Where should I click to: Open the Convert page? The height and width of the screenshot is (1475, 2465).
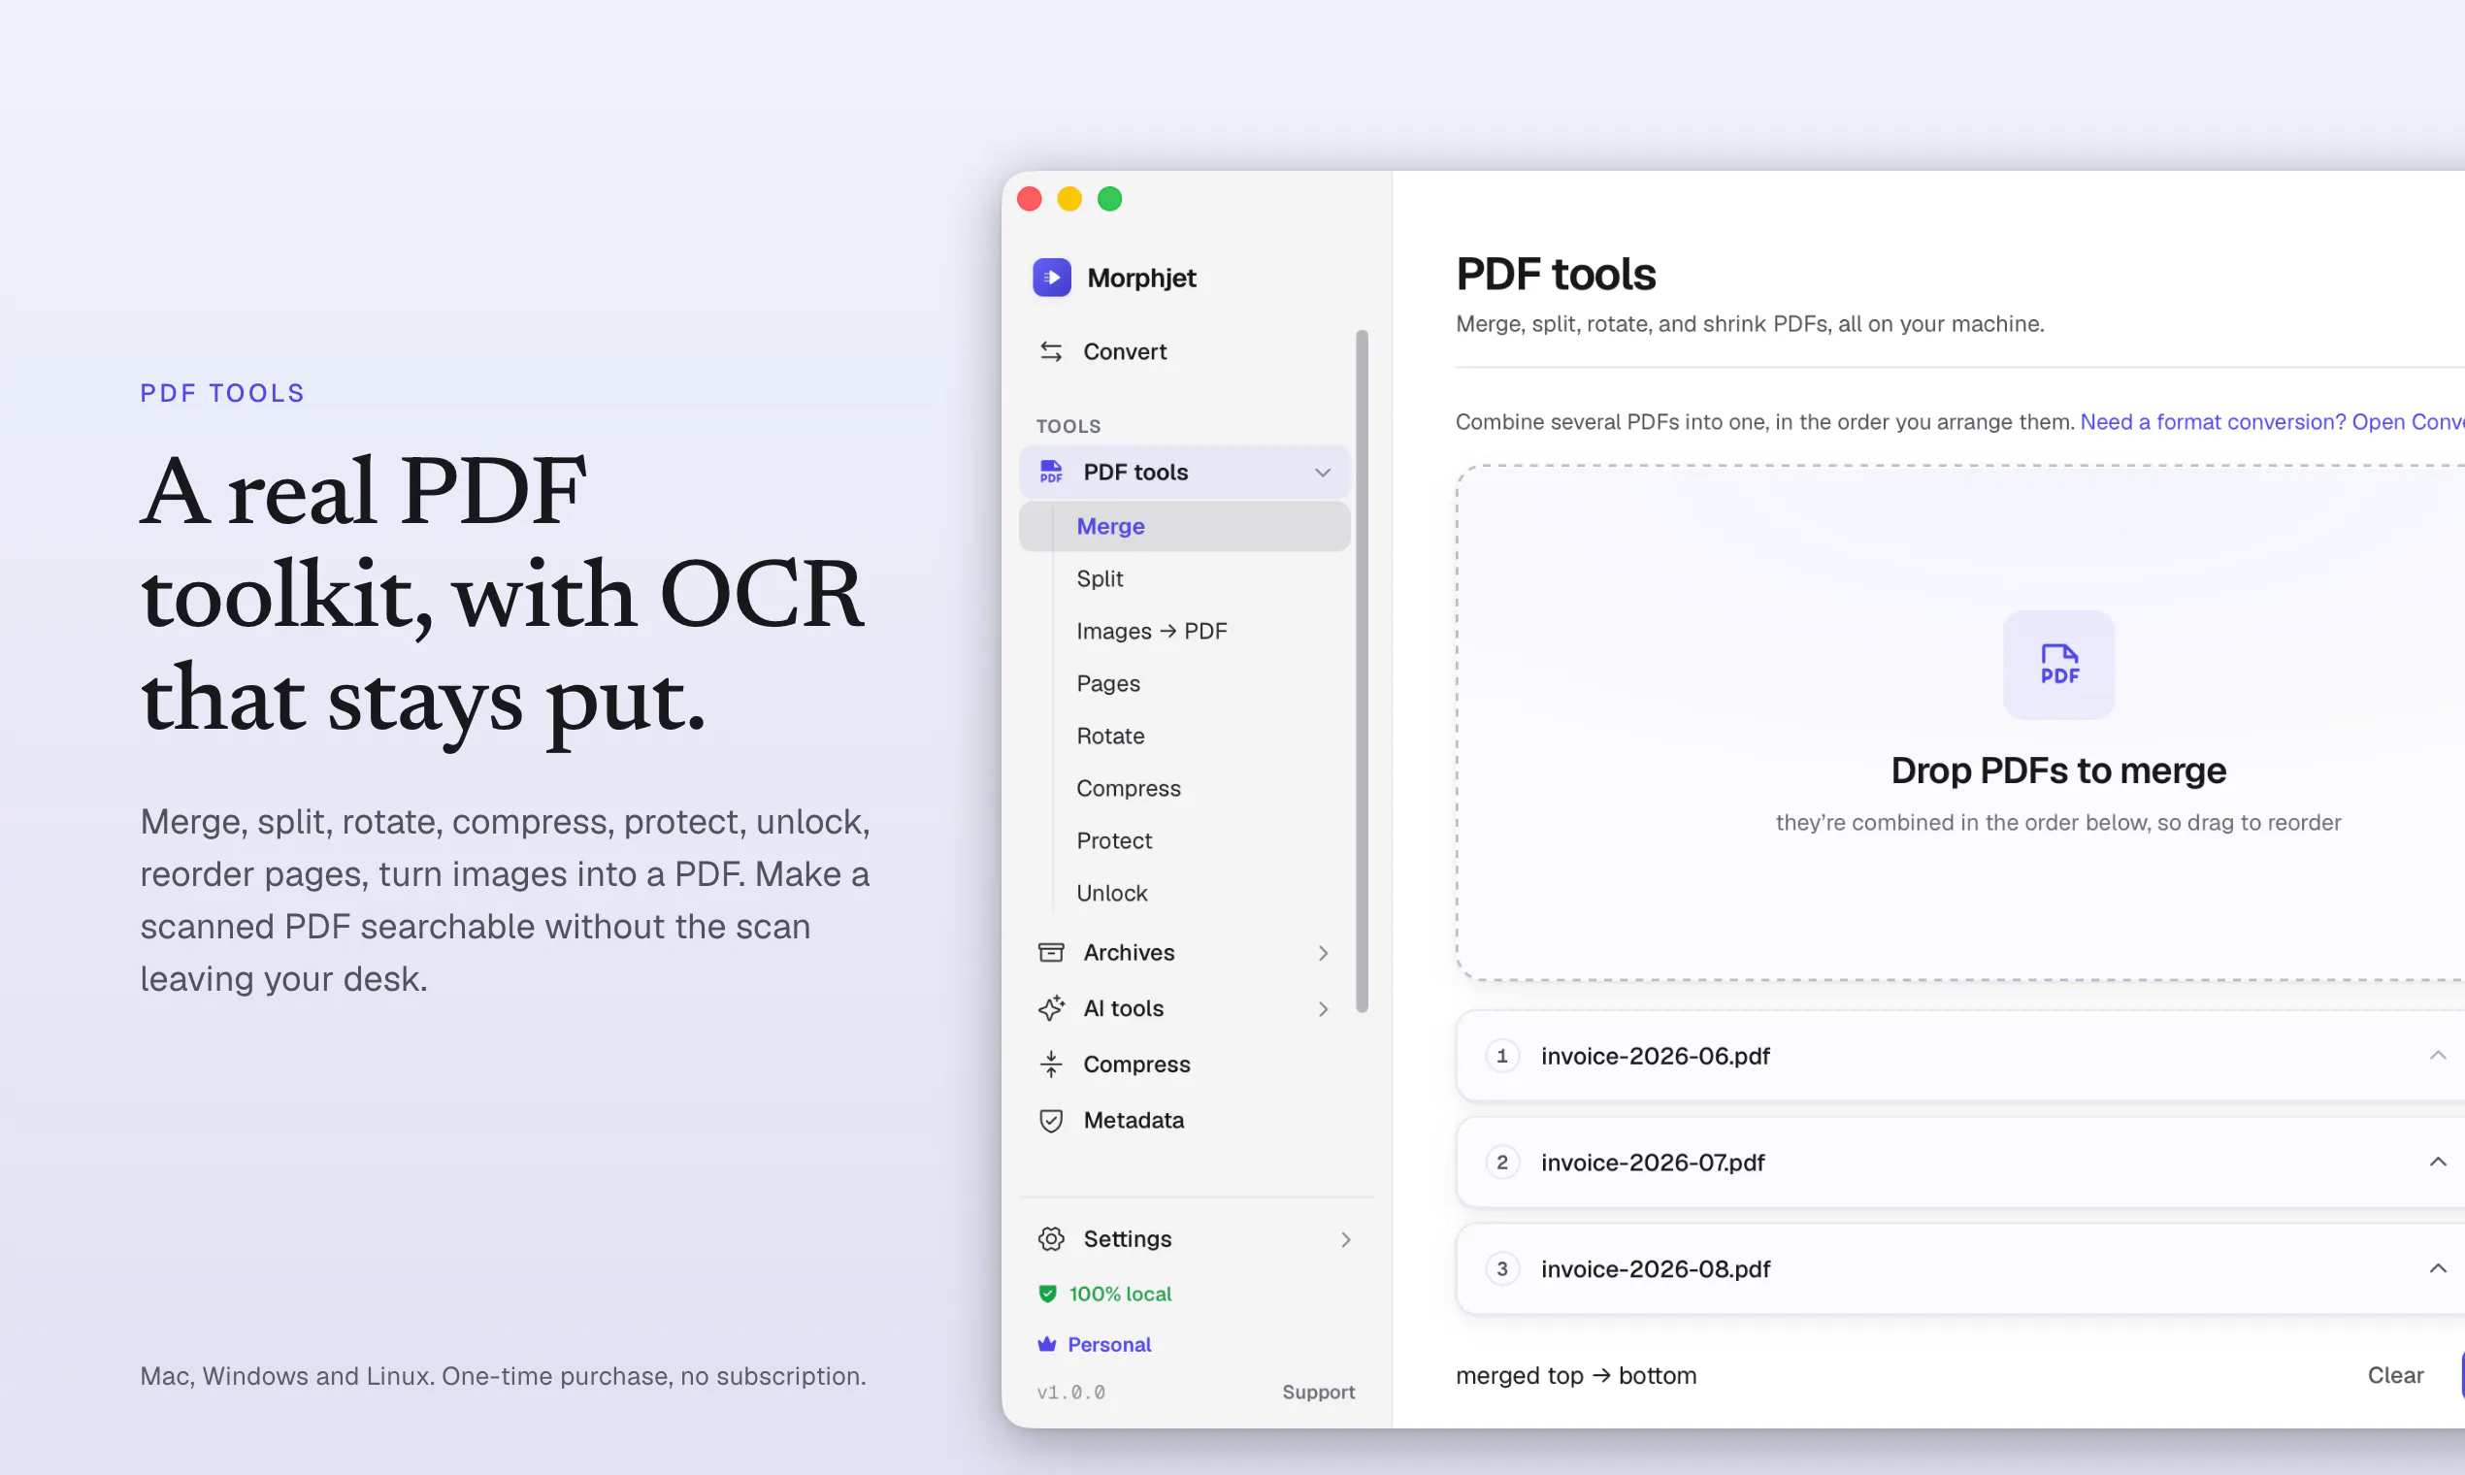point(1185,351)
